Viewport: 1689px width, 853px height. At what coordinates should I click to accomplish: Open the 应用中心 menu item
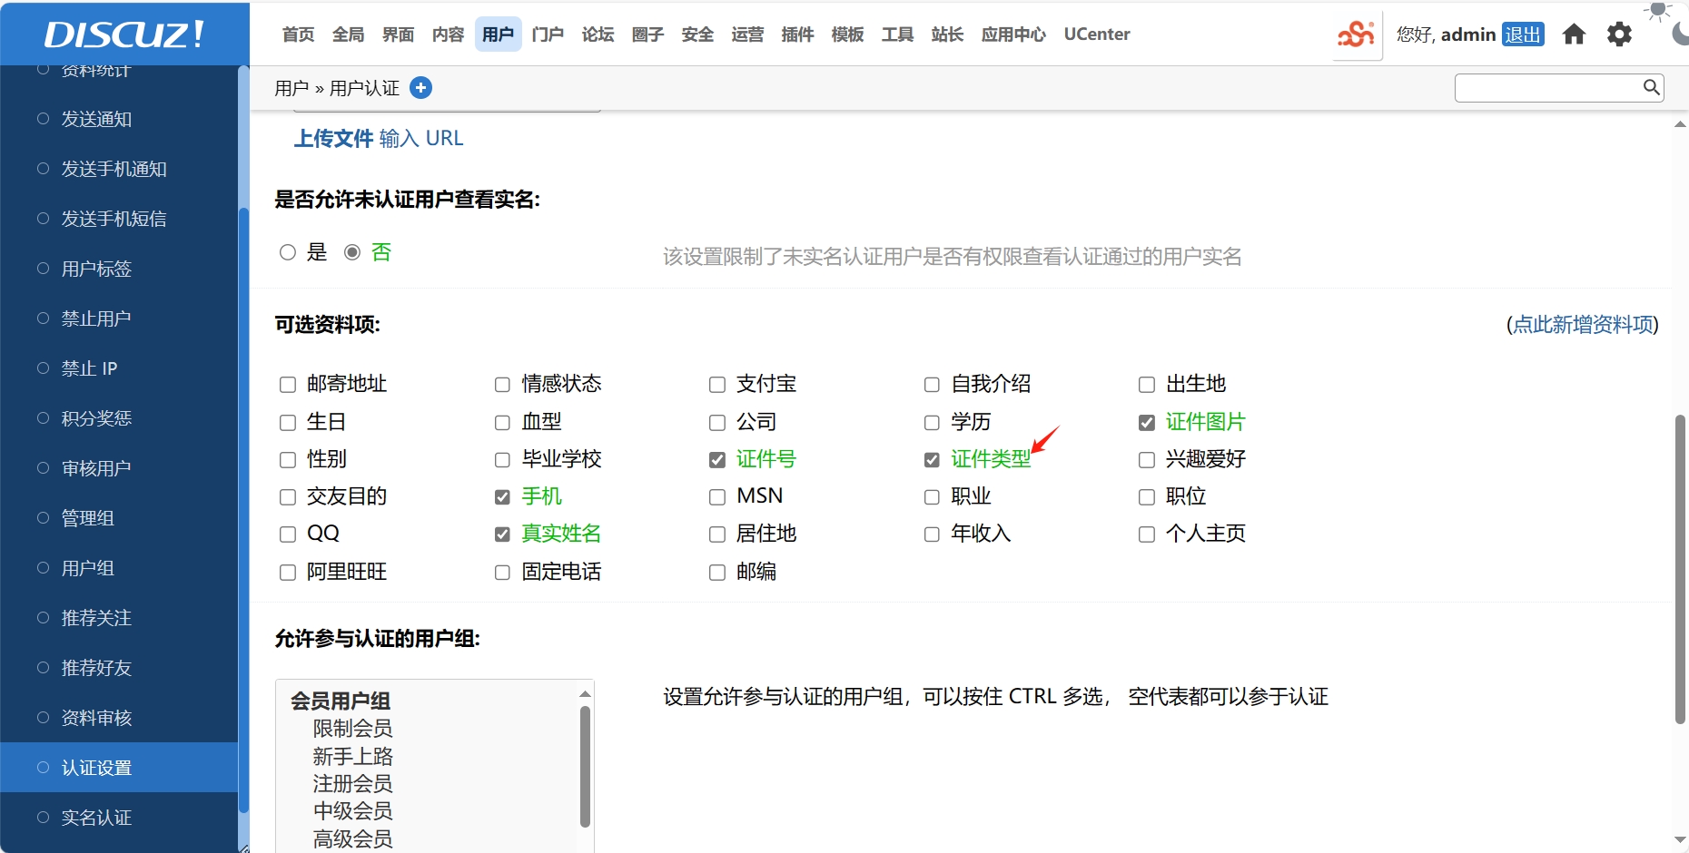[1012, 34]
